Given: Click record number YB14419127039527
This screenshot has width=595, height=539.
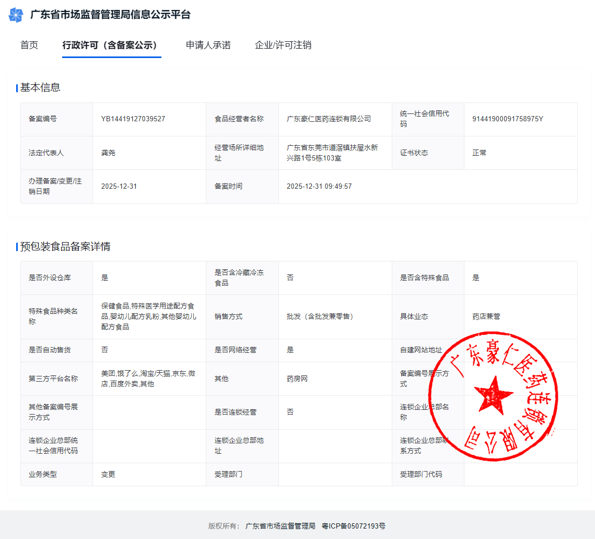Looking at the screenshot, I should [x=133, y=119].
